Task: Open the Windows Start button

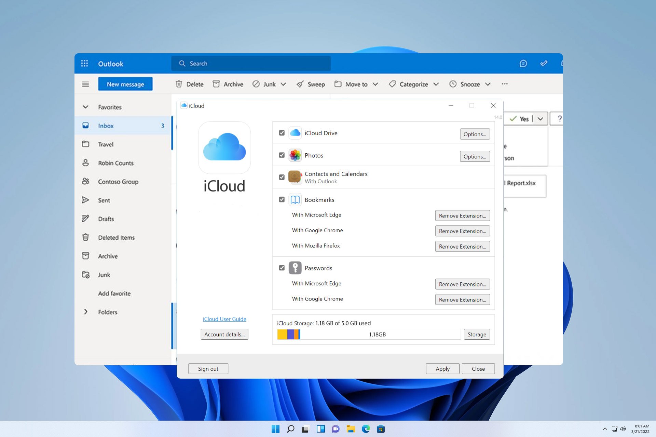Action: (275, 429)
